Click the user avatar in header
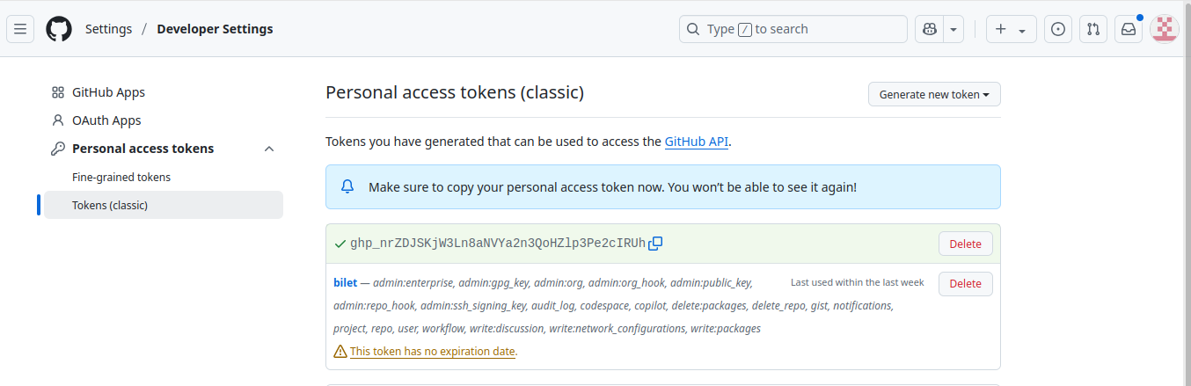Screen dimensions: 1191x386 (1165, 29)
